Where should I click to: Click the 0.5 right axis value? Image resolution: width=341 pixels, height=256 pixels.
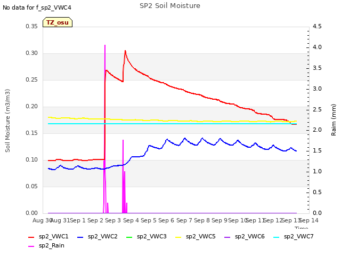point(317,192)
